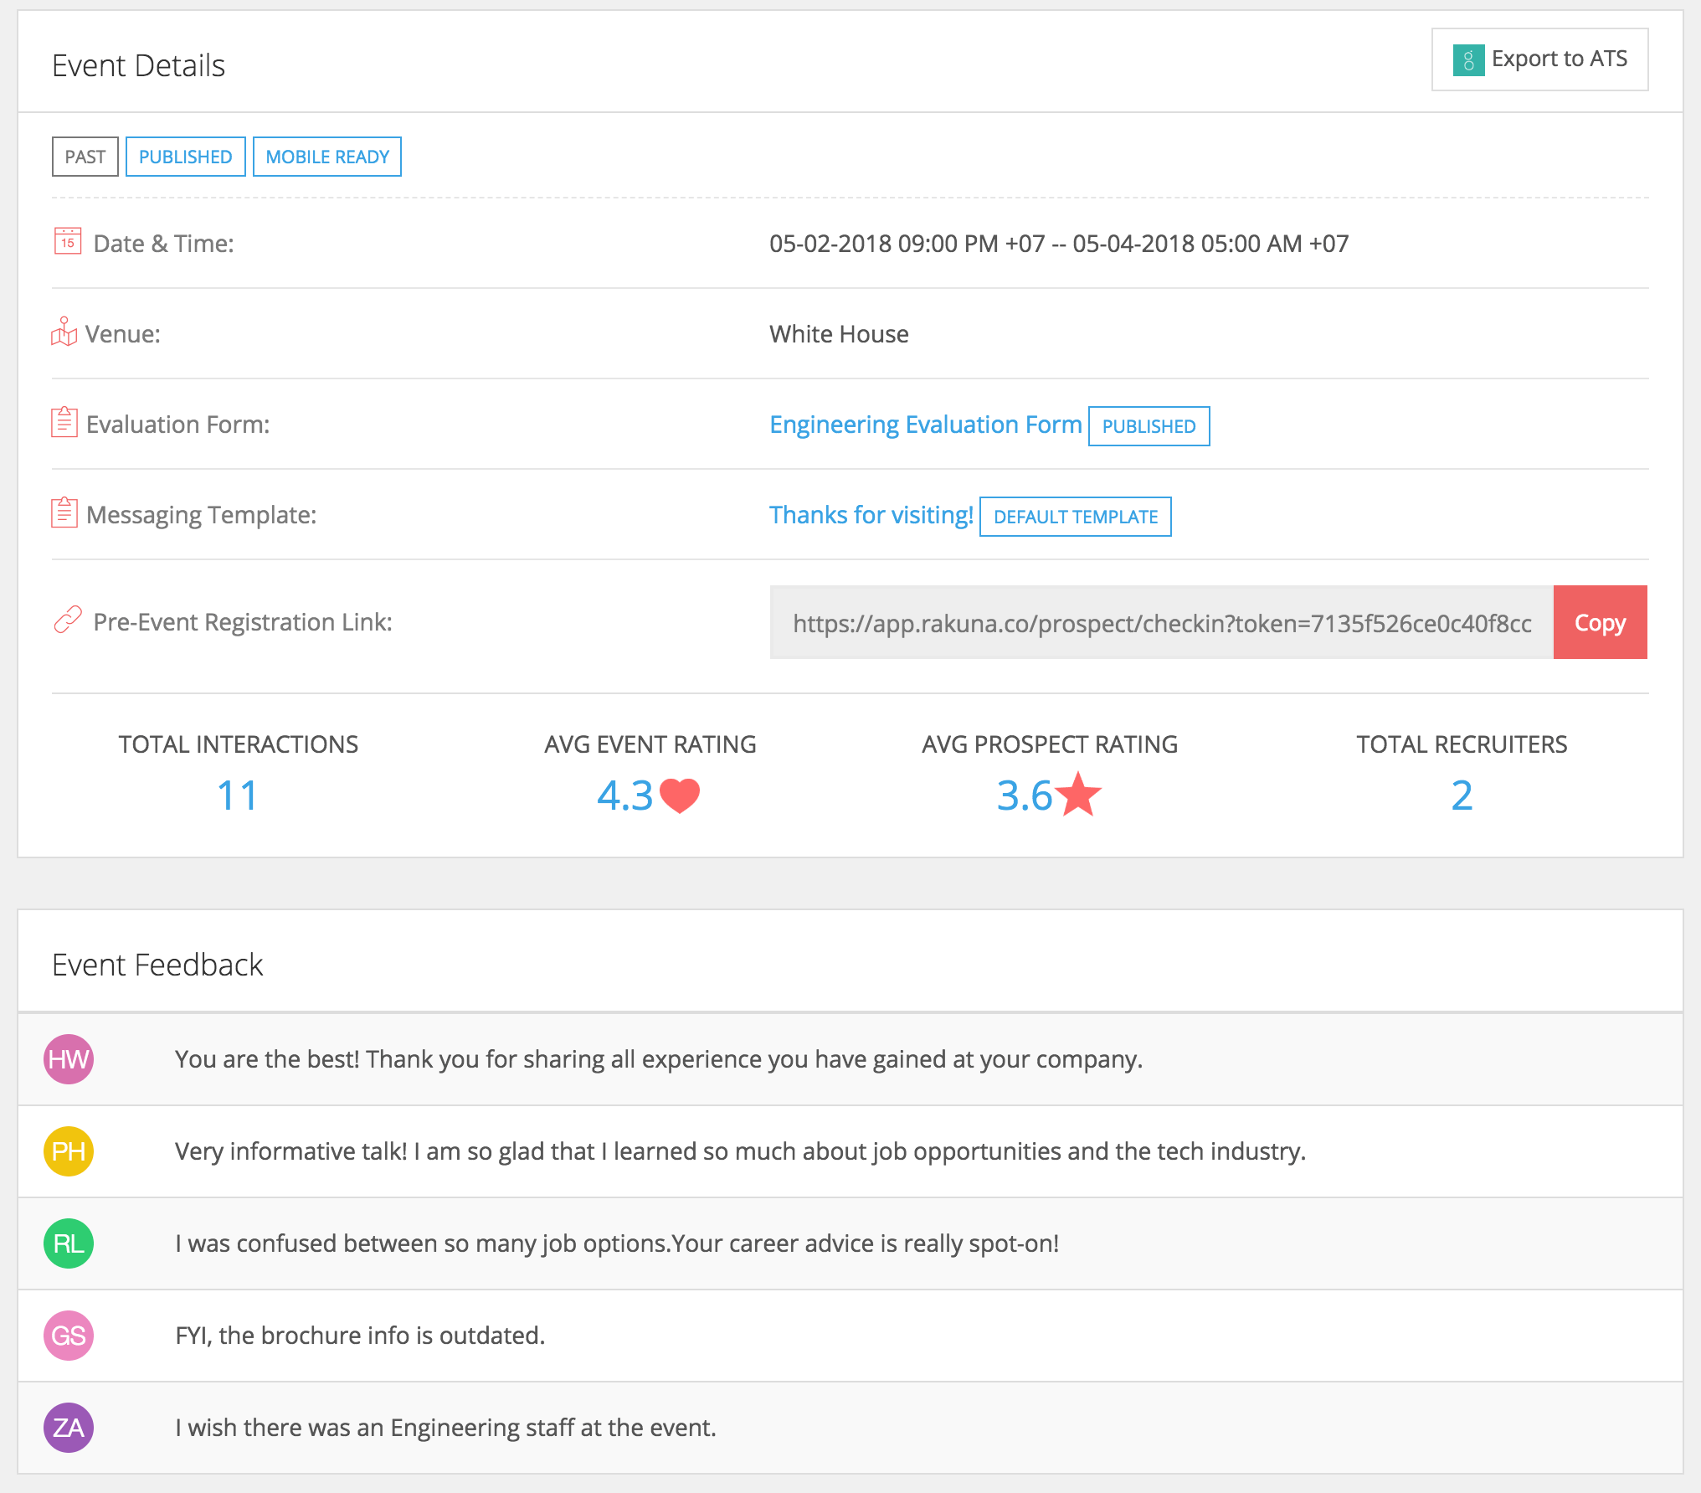Click the red heart event rating icon
The image size is (1701, 1493).
coord(680,795)
